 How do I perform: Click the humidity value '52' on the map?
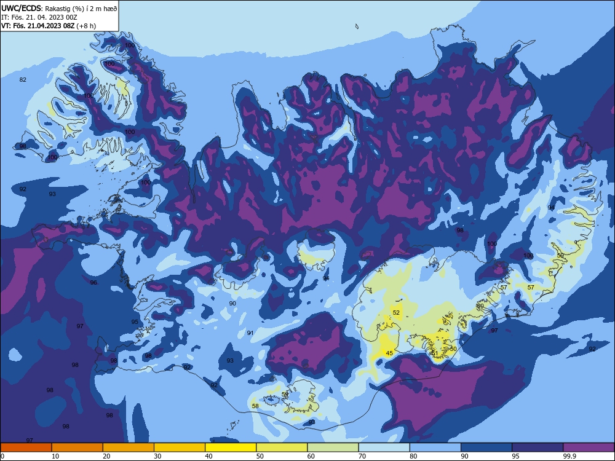[396, 312]
